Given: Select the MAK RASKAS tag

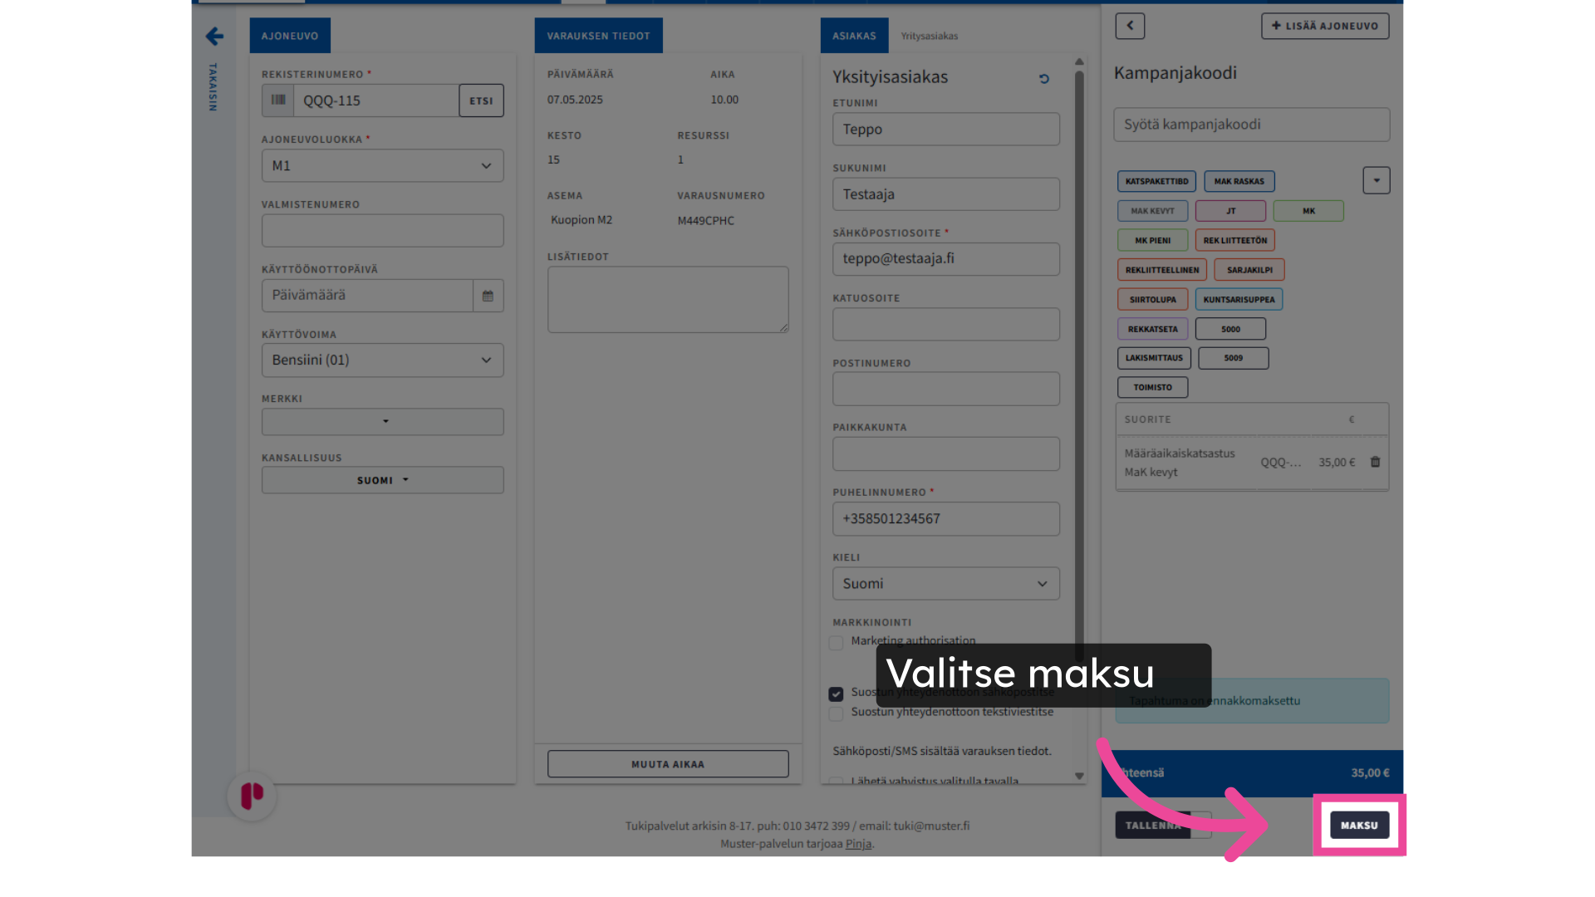Looking at the screenshot, I should pos(1239,181).
